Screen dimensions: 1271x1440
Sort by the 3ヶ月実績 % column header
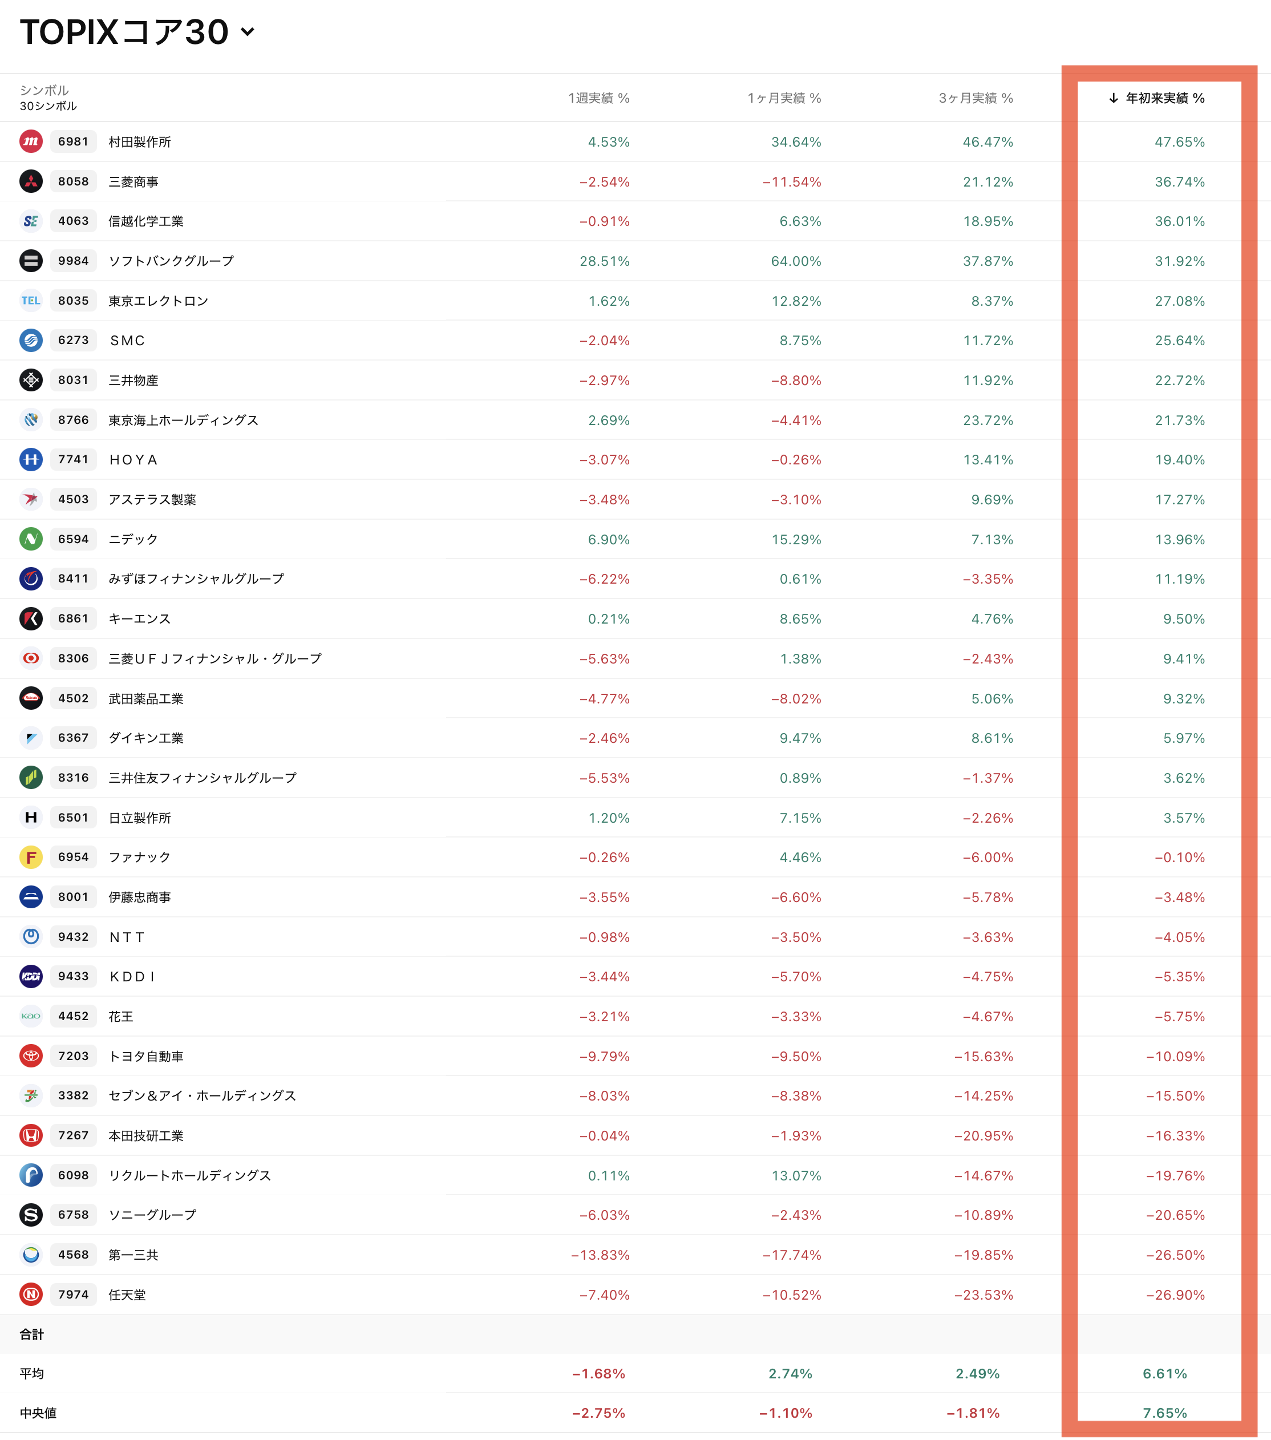976,98
